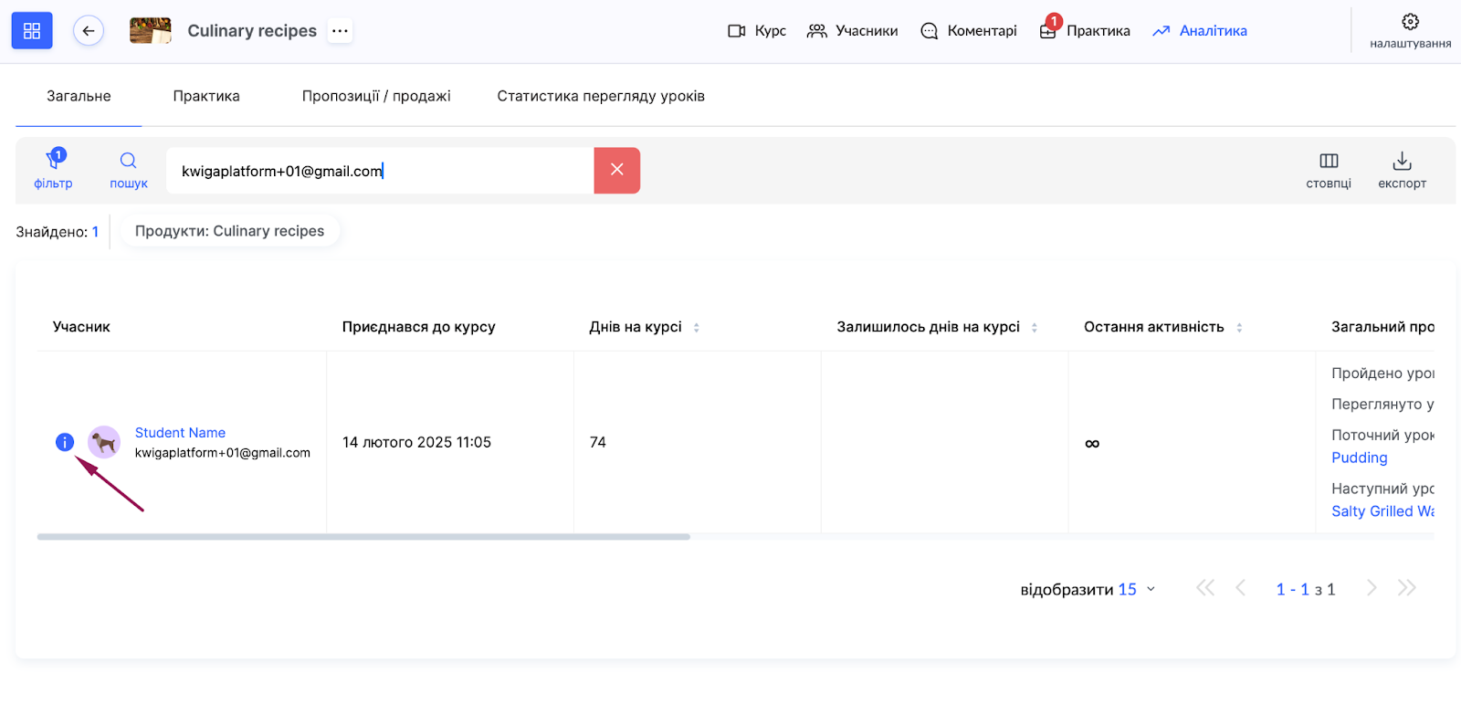The width and height of the screenshot is (1461, 705).
Task: Open the dashboard grid menu icon
Action: click(32, 31)
